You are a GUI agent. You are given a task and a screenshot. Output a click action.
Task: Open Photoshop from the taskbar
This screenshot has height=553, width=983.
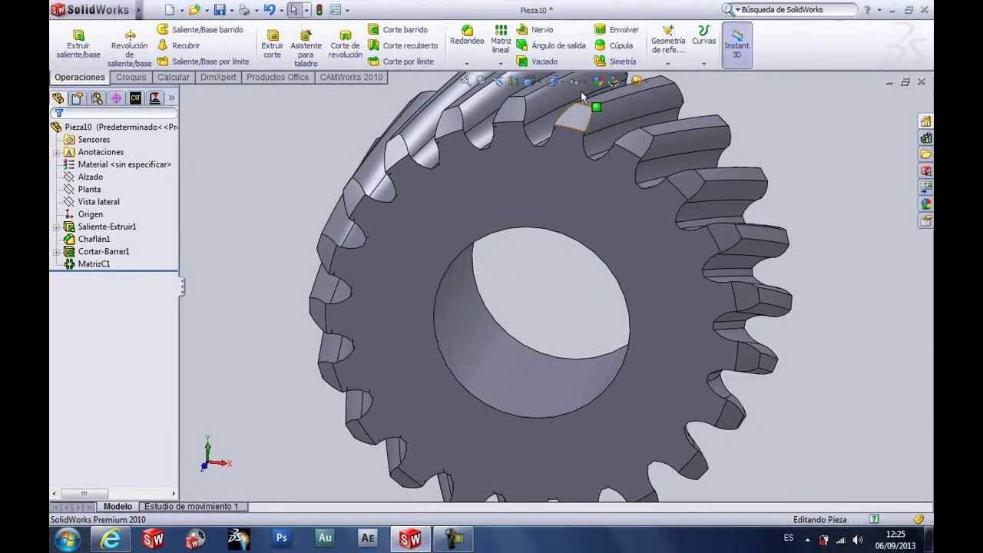click(282, 538)
